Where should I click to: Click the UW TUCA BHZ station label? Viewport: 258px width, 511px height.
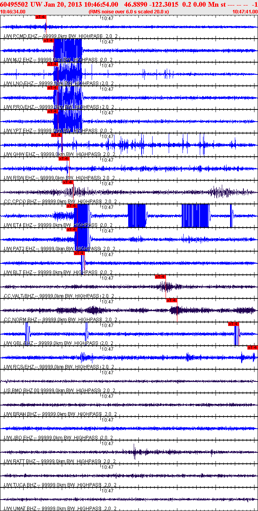point(20,485)
